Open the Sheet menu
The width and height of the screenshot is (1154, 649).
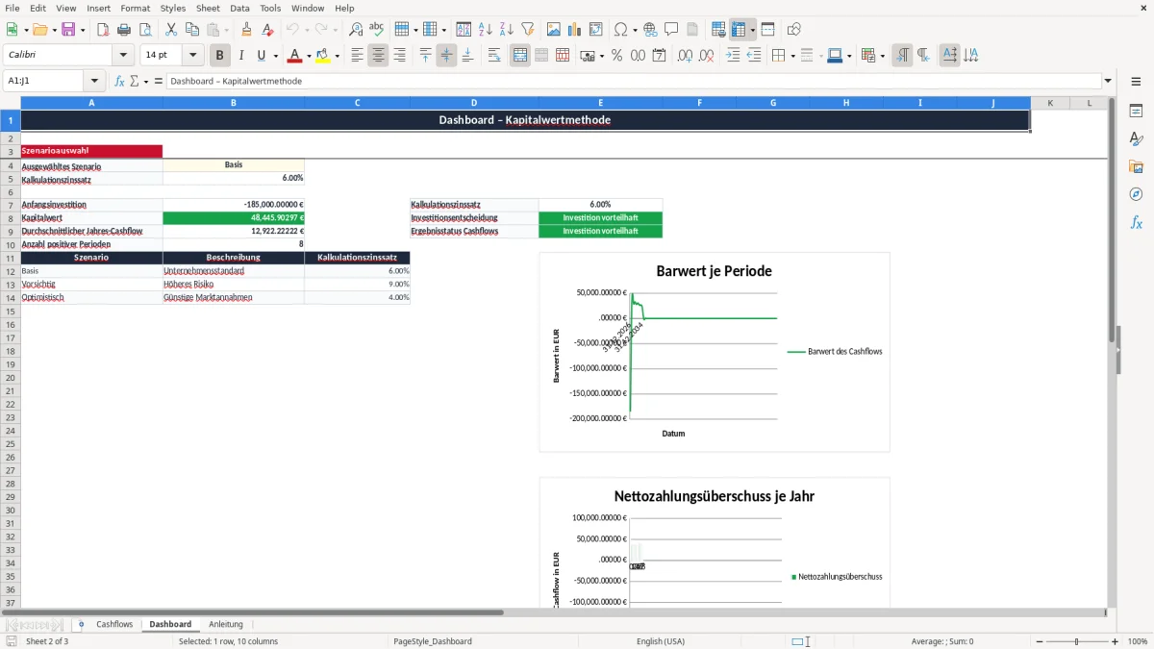point(208,8)
